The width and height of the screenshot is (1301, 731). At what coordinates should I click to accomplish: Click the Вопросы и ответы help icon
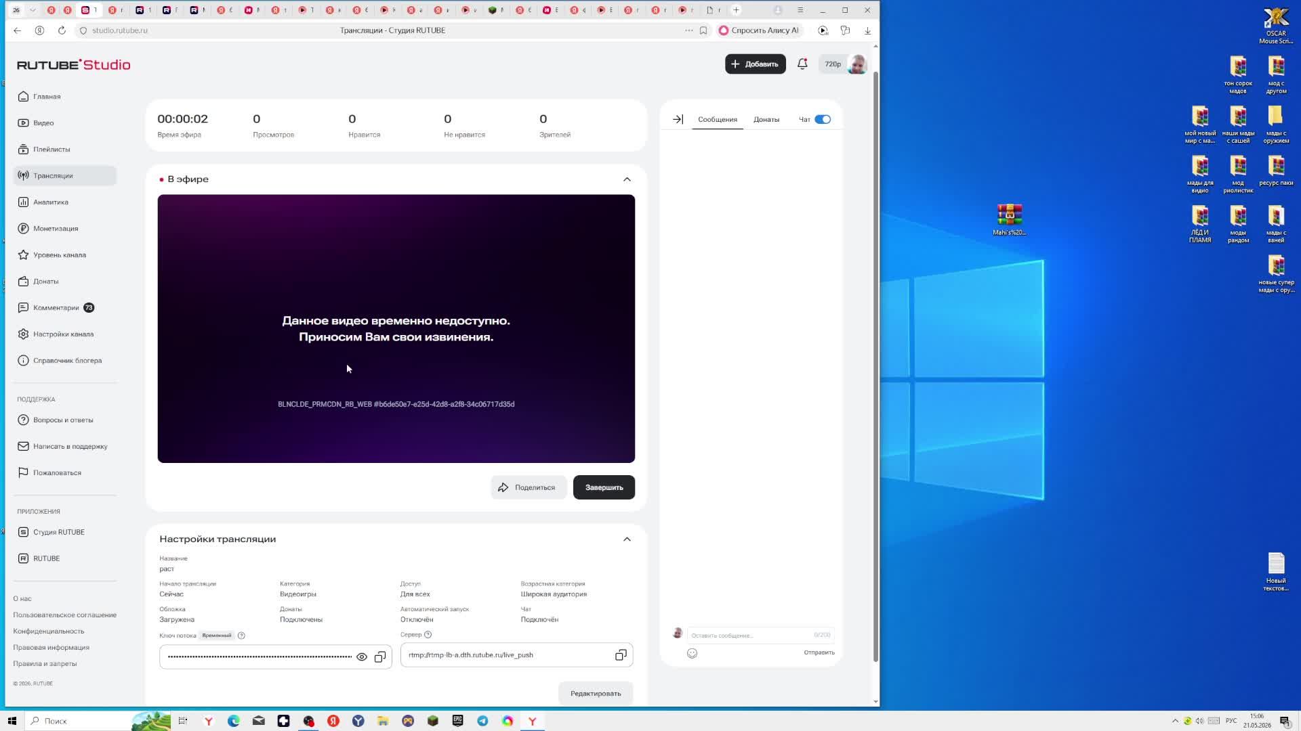24,420
